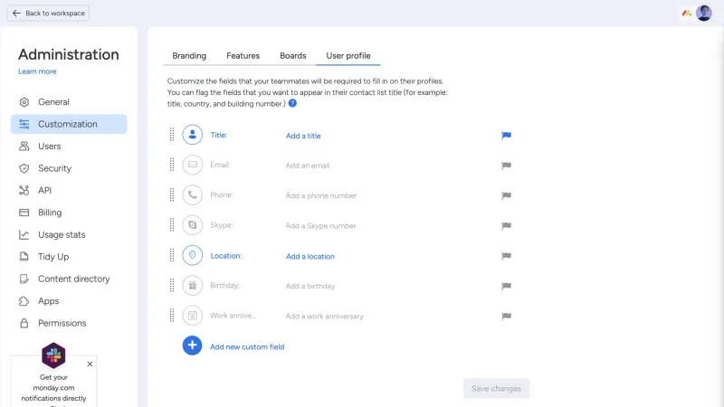This screenshot has width=724, height=407.
Task: Switch to the Branding tab
Action: pos(189,56)
